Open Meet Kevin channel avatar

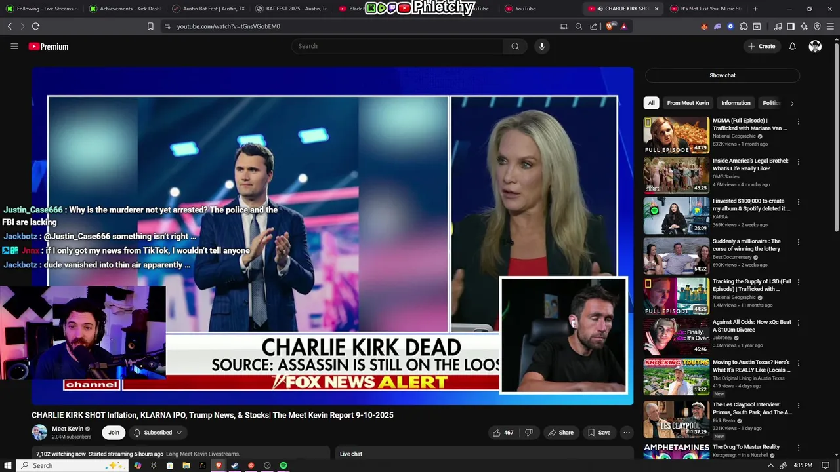pyautogui.click(x=39, y=433)
